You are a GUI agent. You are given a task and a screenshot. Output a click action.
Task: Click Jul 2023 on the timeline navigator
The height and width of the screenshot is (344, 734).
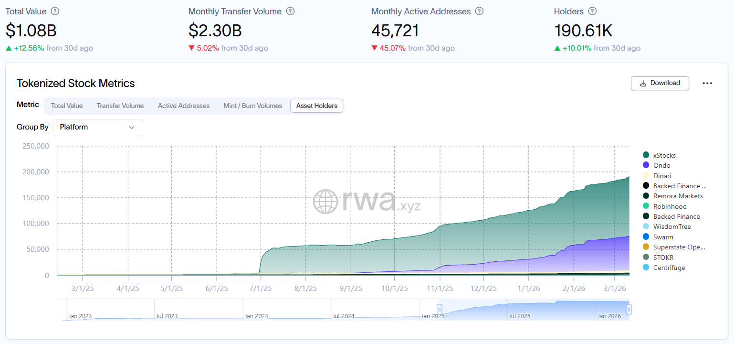coord(166,316)
